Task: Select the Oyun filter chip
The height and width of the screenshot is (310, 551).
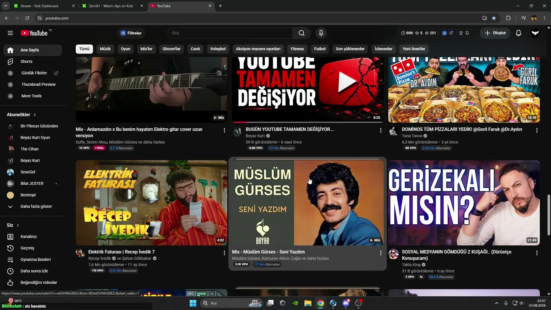Action: point(126,49)
